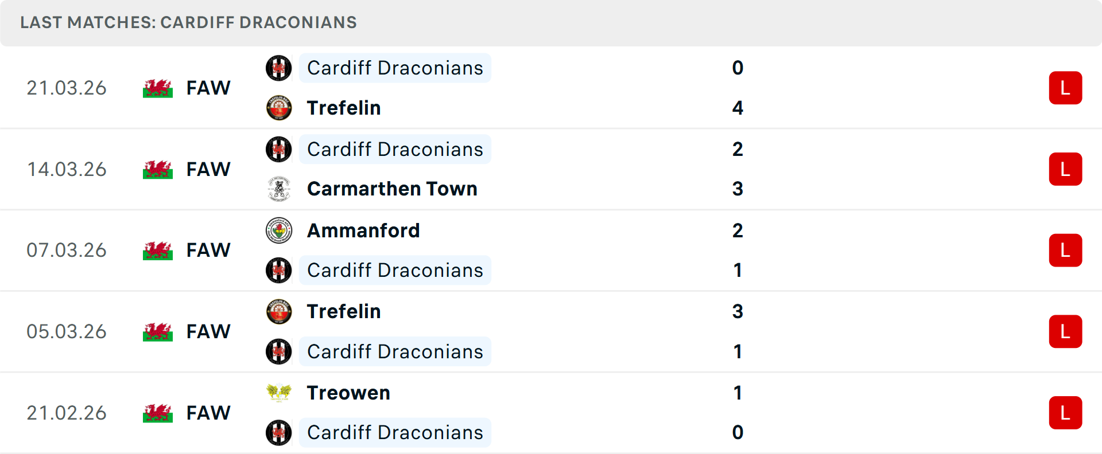Open the Trefelin team name link
Image resolution: width=1102 pixels, height=454 pixels.
click(344, 107)
